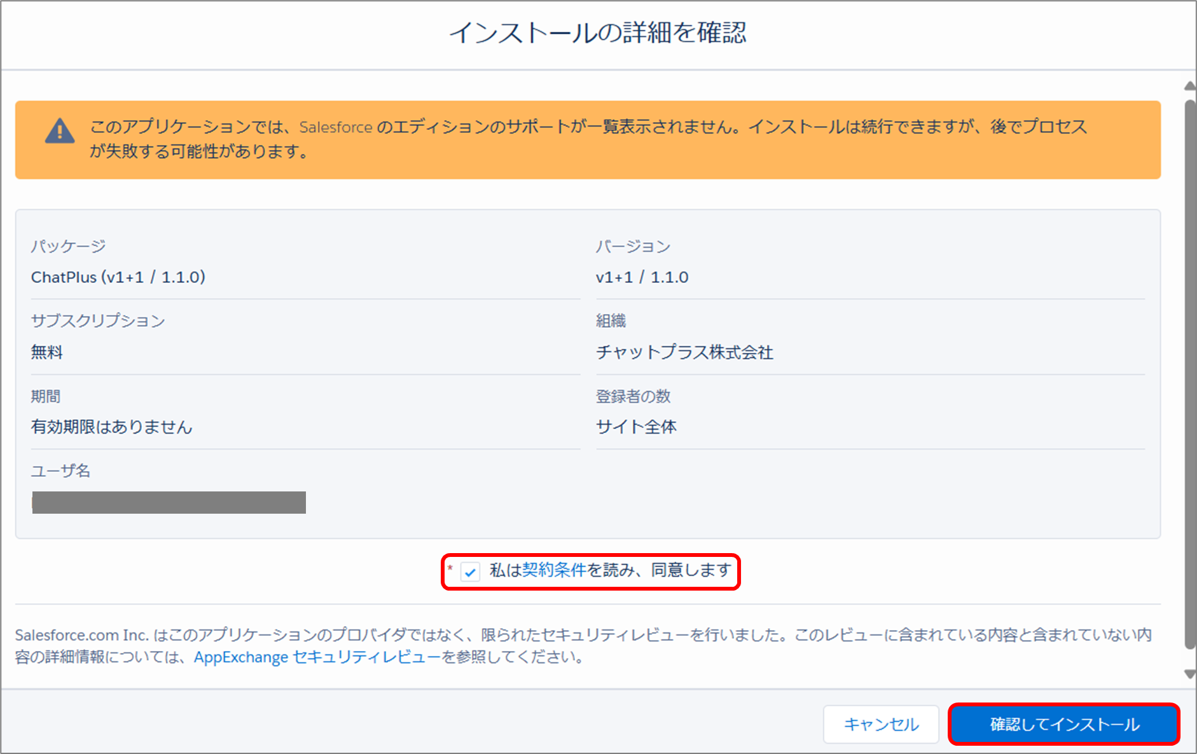1197x754 pixels.
Task: Click the 組織 label
Action: [611, 320]
